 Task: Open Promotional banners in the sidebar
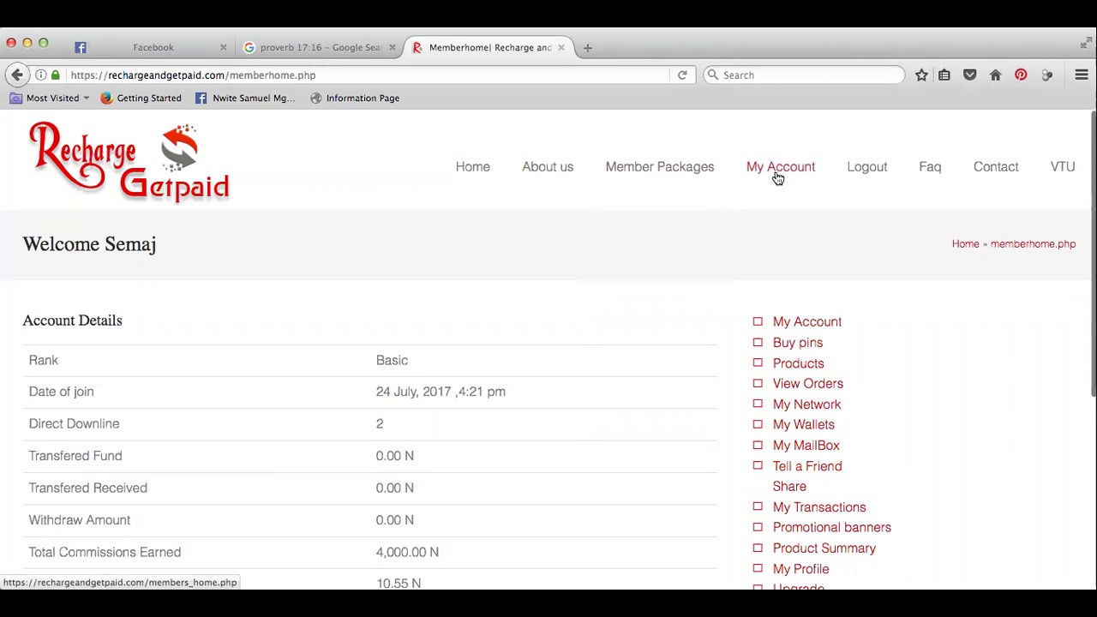click(x=831, y=527)
